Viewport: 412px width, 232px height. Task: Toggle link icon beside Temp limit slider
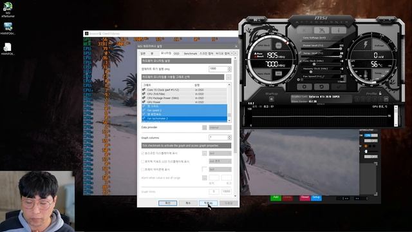[300, 53]
